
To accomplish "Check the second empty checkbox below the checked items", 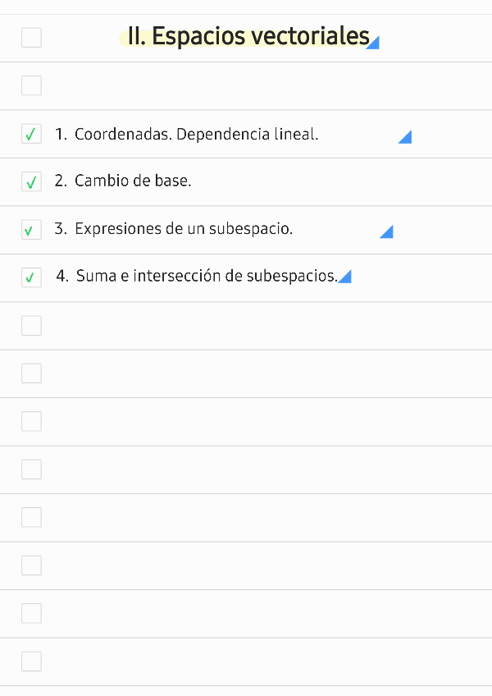I will pos(31,373).
